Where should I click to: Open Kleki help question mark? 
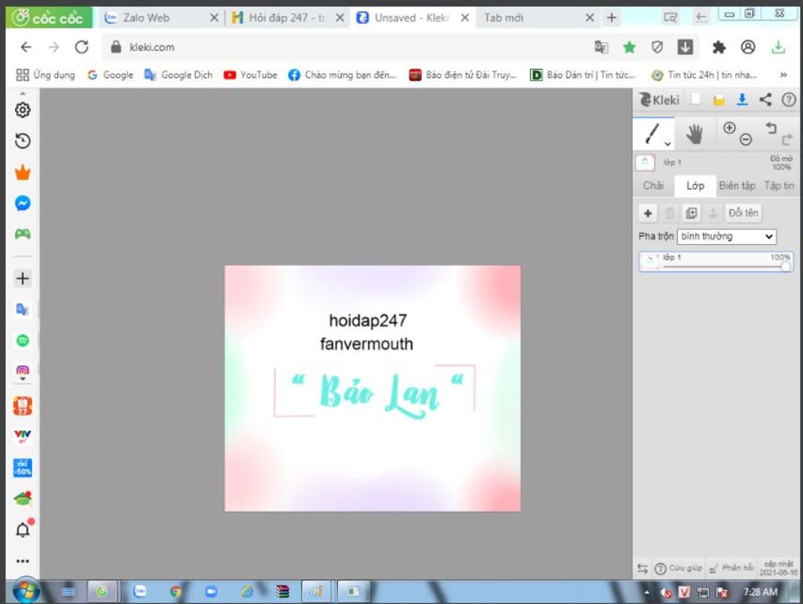click(789, 100)
